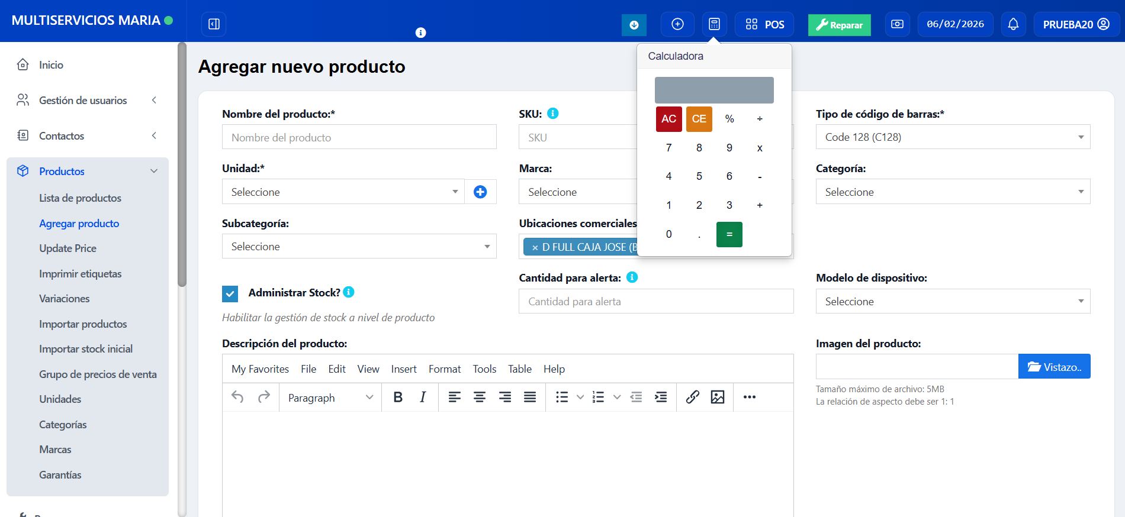
Task: Click the Vistazo browse file button
Action: point(1054,367)
